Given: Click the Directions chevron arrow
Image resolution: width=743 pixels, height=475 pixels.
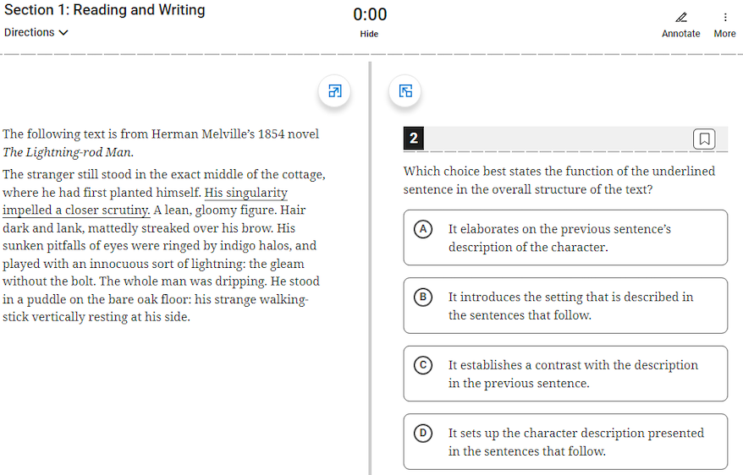Looking at the screenshot, I should pos(64,33).
